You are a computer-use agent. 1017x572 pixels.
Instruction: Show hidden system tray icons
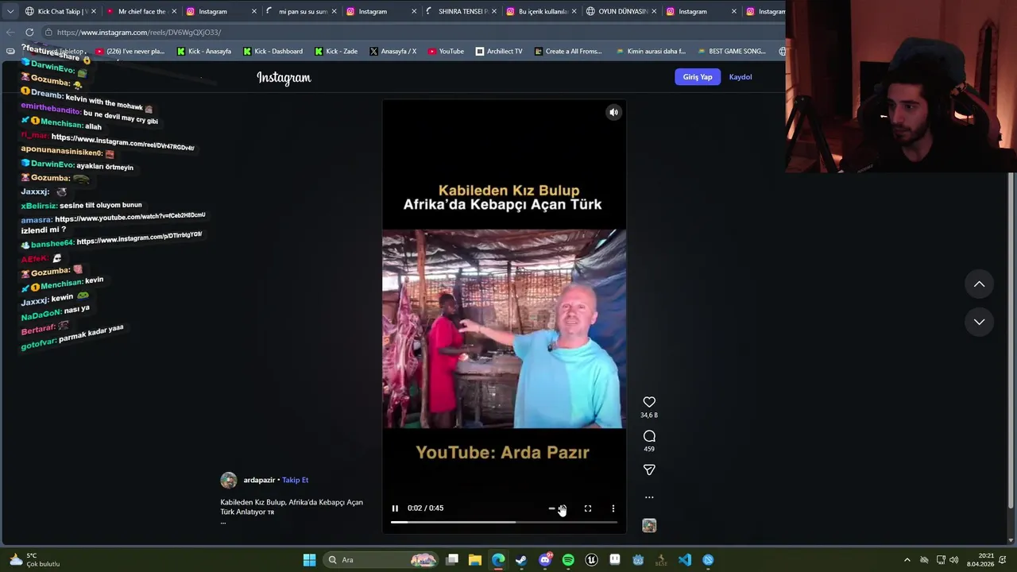coord(907,560)
